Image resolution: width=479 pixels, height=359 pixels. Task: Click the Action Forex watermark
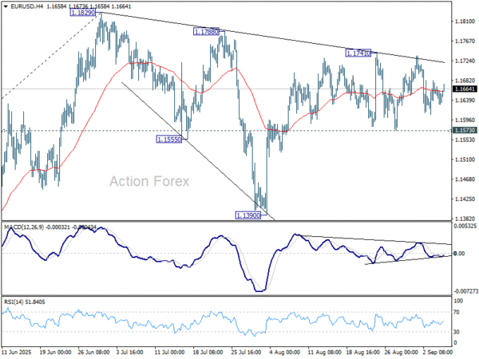pyautogui.click(x=149, y=181)
